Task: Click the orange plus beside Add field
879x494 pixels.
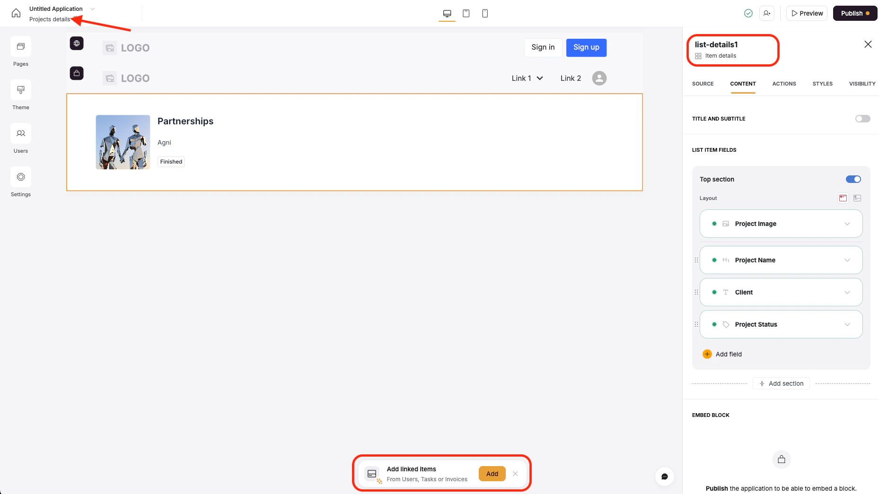Action: 707,354
